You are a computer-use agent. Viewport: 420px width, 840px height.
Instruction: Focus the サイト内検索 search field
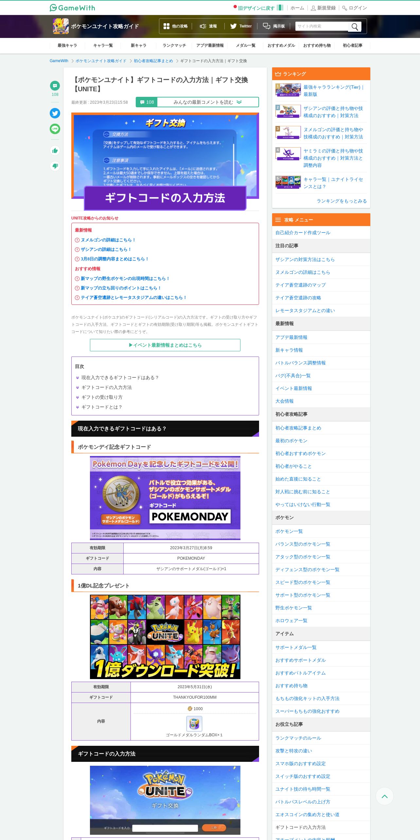[322, 26]
